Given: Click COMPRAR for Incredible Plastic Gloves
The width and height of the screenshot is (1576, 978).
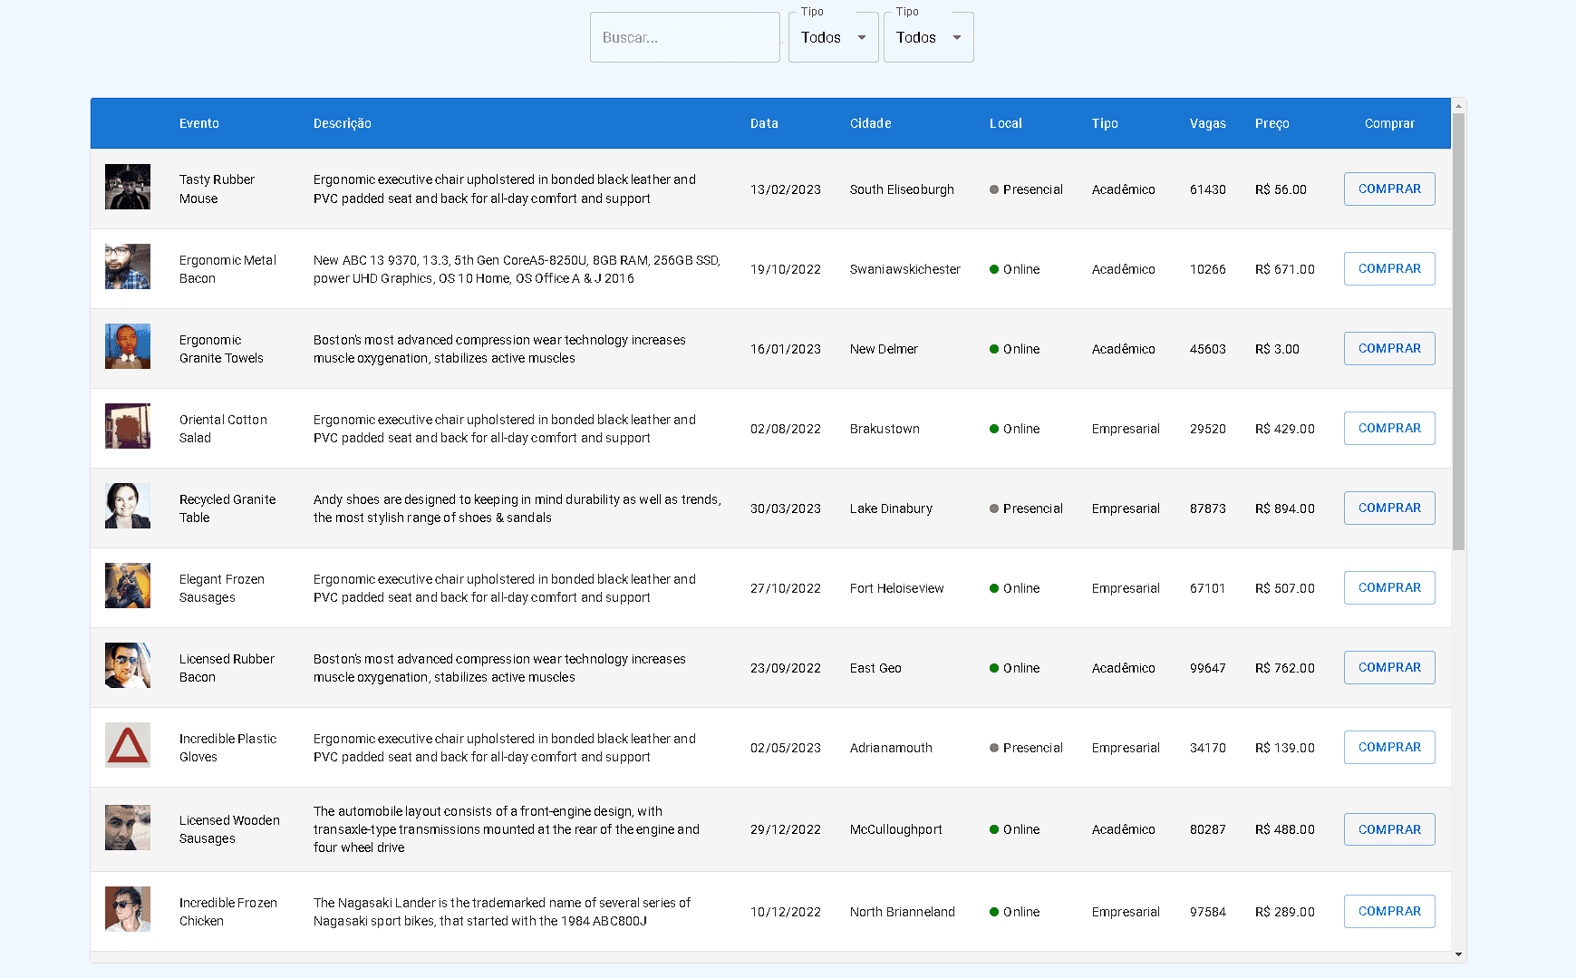Looking at the screenshot, I should (x=1389, y=747).
